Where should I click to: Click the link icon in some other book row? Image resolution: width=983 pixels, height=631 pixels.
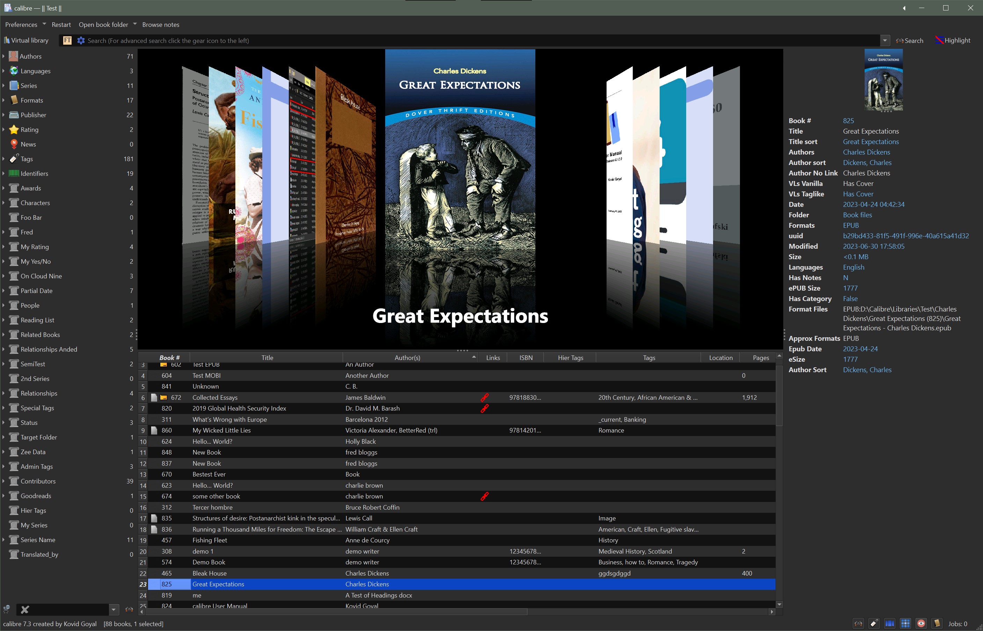point(484,496)
